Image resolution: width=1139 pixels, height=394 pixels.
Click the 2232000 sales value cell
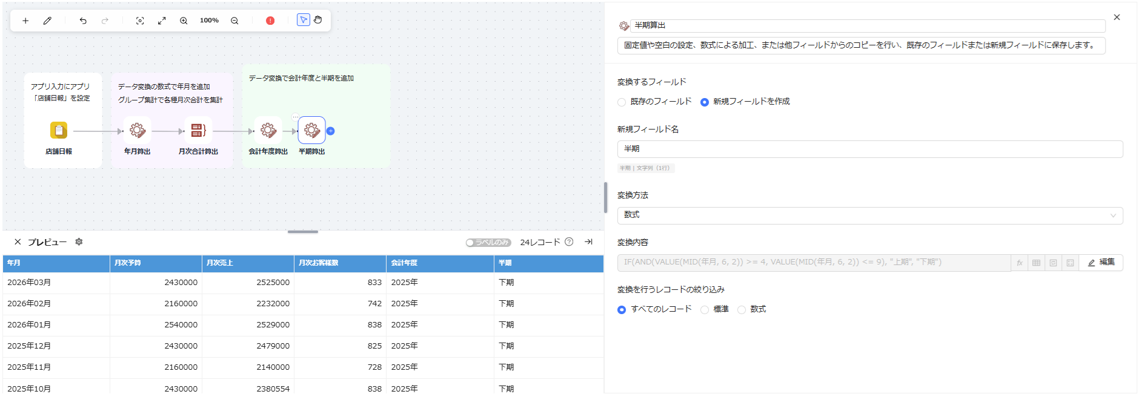248,304
